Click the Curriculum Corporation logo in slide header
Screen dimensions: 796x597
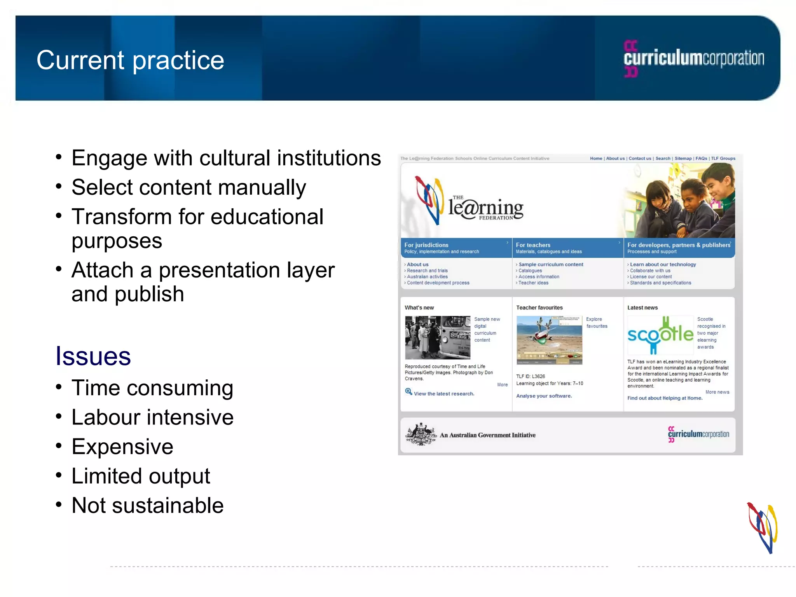[x=694, y=58]
